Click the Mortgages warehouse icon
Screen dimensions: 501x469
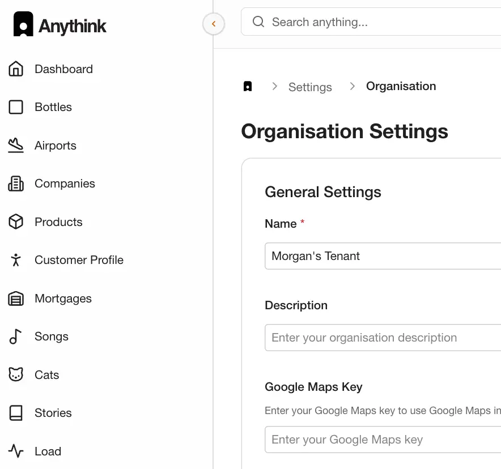[x=16, y=299]
